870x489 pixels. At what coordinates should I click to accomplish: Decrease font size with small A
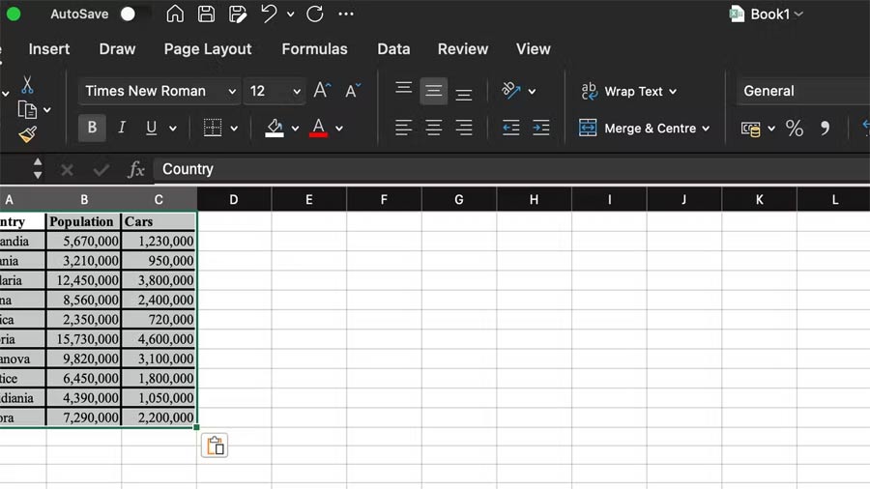[x=352, y=91]
